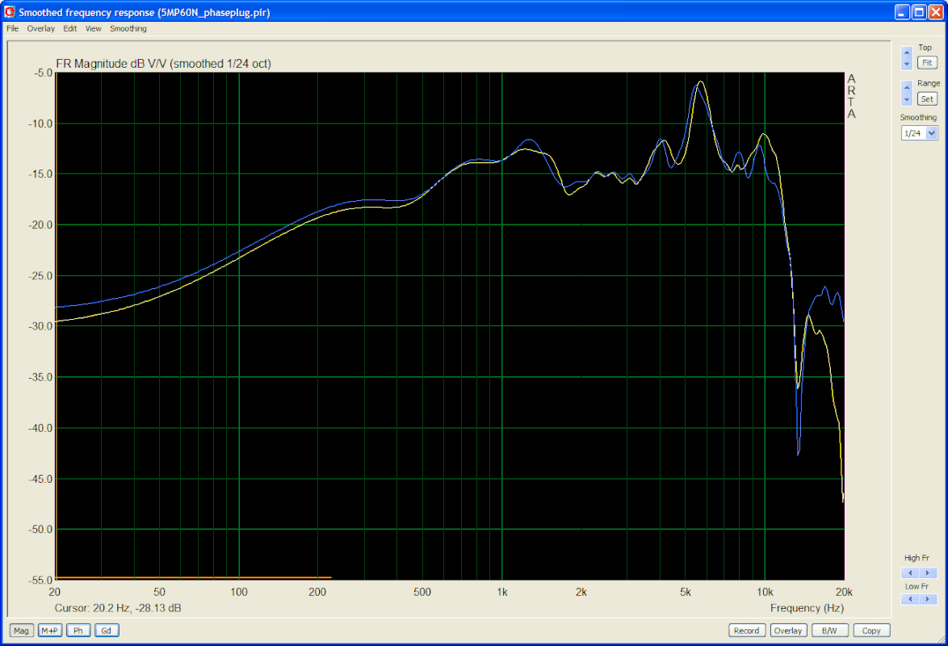The image size is (948, 646).
Task: Click the Low Fr right arrow
Action: click(928, 599)
